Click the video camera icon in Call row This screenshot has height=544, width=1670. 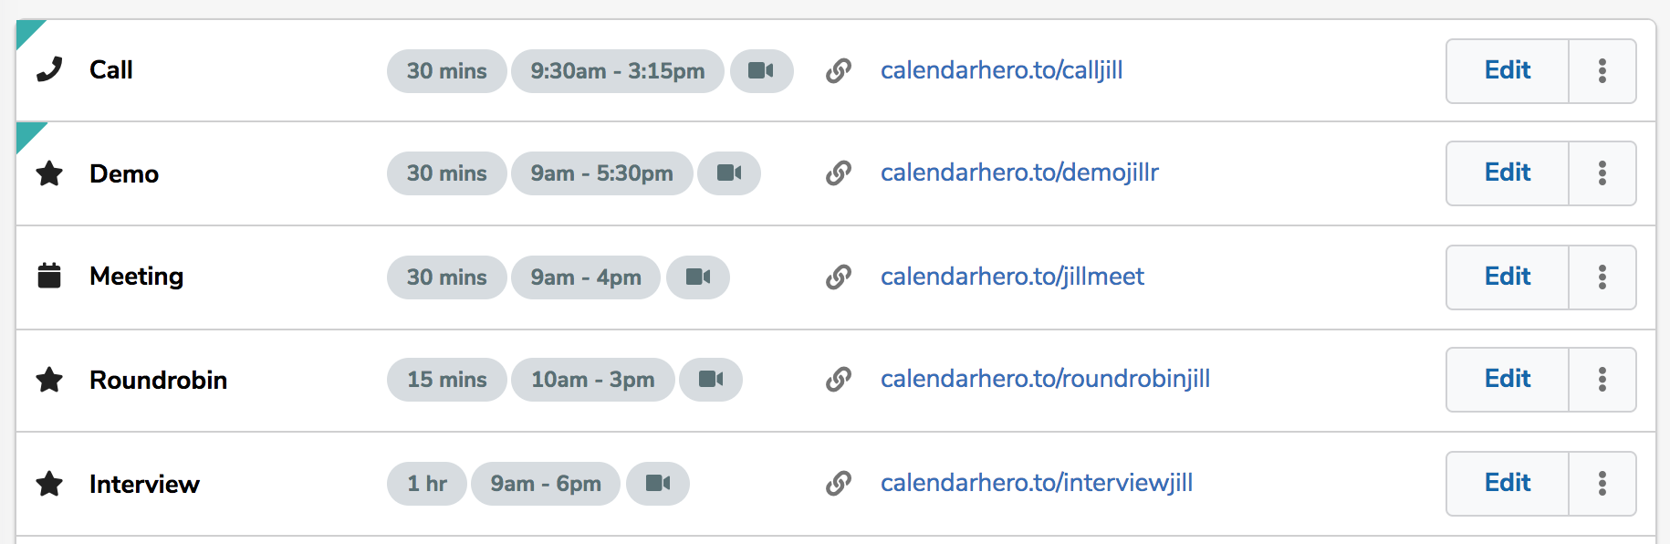pos(761,71)
